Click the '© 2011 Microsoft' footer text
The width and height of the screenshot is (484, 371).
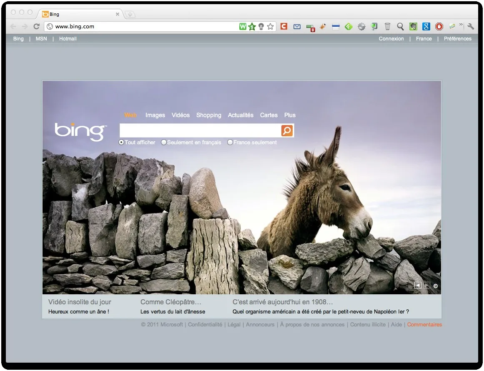(162, 325)
